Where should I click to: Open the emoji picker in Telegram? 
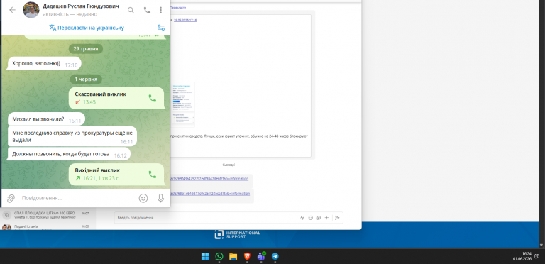143,198
